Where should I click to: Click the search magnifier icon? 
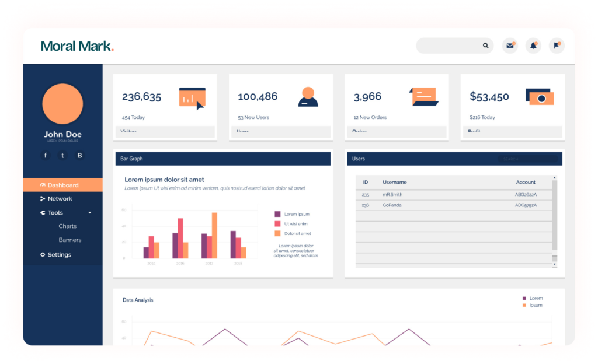485,45
